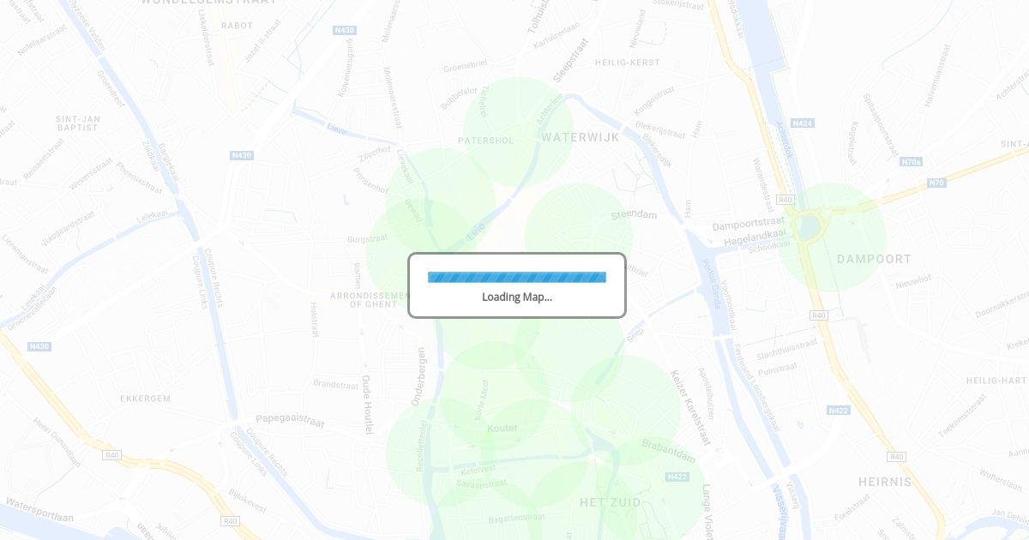The width and height of the screenshot is (1029, 540).
Task: Select the Kouter square label
Action: (502, 428)
